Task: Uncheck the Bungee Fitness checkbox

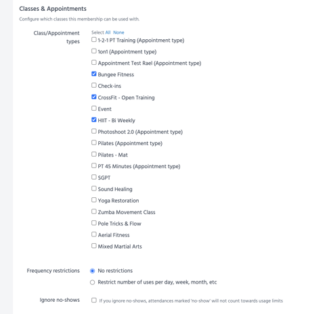Action: click(x=94, y=74)
